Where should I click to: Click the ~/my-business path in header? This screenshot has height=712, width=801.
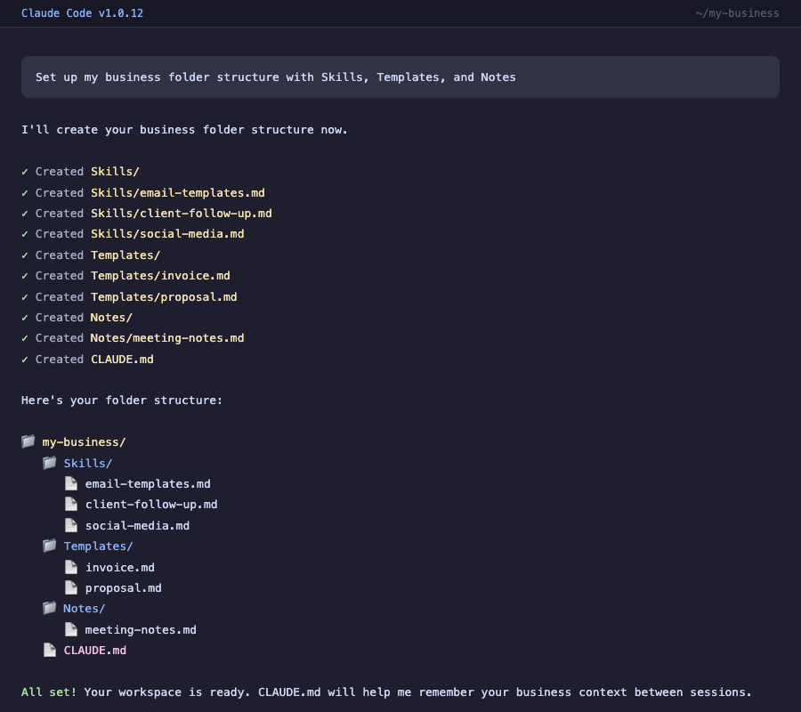(737, 13)
